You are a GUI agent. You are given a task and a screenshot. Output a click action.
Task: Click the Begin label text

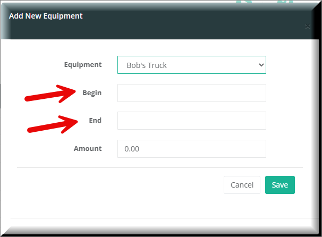(92, 93)
